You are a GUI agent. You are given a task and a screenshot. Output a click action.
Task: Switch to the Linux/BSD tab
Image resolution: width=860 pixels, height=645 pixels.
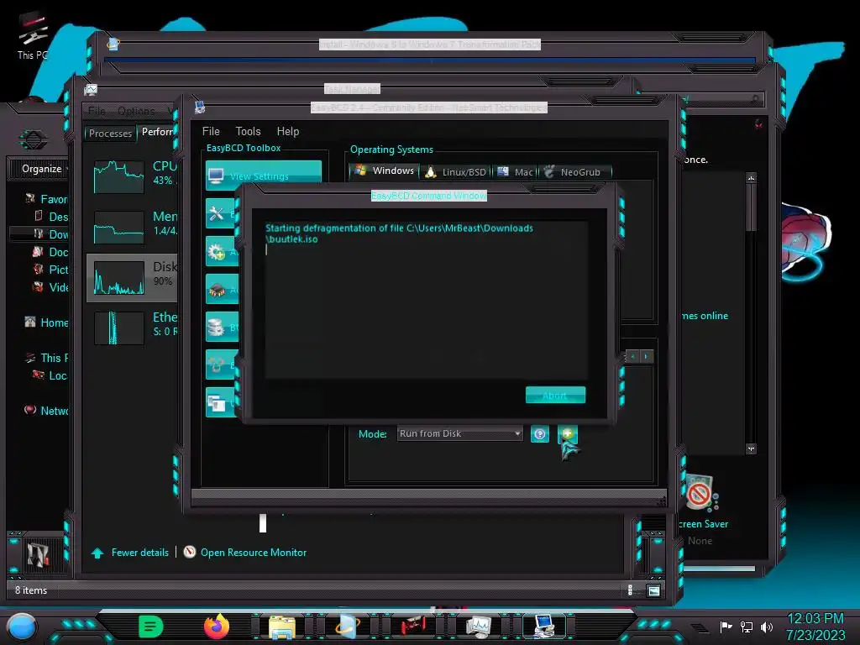click(x=456, y=171)
